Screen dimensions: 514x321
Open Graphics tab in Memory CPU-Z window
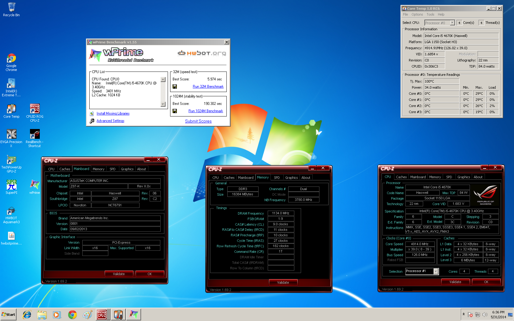pyautogui.click(x=291, y=178)
